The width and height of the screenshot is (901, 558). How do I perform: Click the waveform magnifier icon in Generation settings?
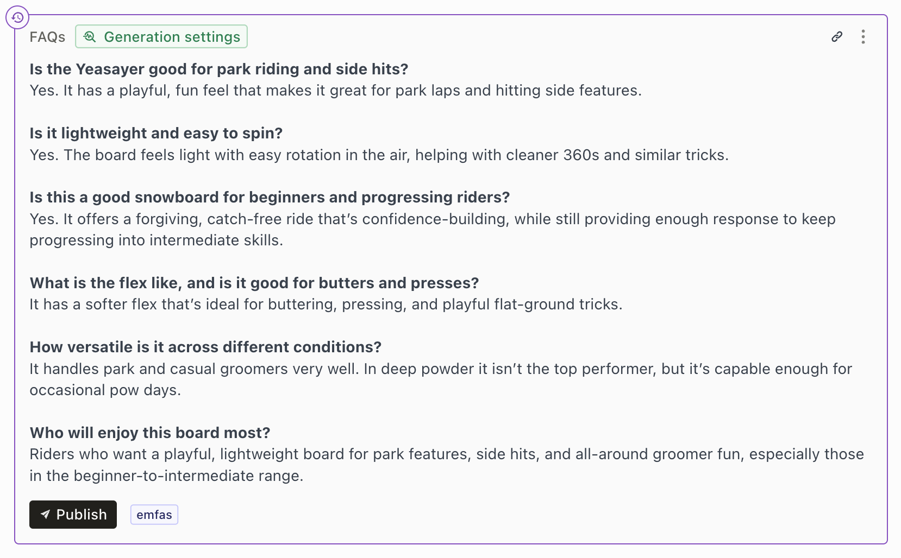(90, 36)
